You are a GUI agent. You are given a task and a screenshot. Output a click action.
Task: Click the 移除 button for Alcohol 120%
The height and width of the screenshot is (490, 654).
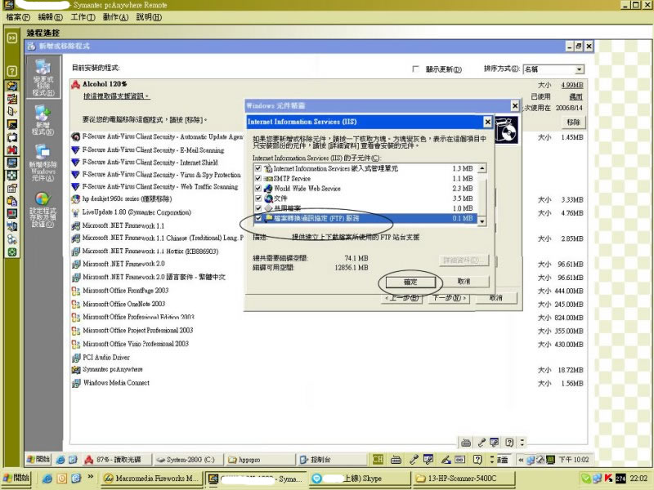pos(574,122)
